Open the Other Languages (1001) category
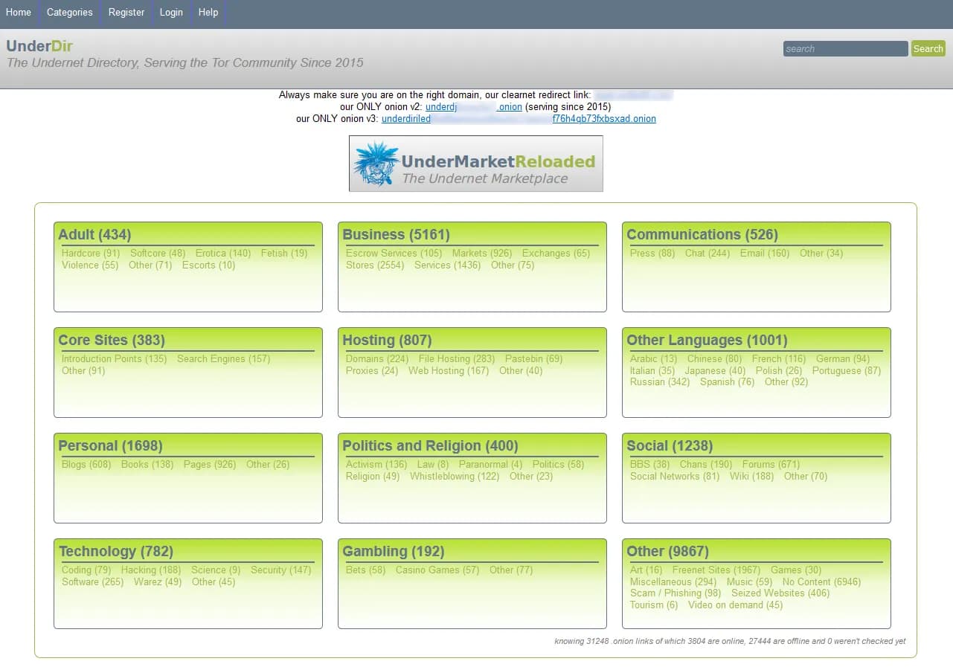 [x=707, y=341]
